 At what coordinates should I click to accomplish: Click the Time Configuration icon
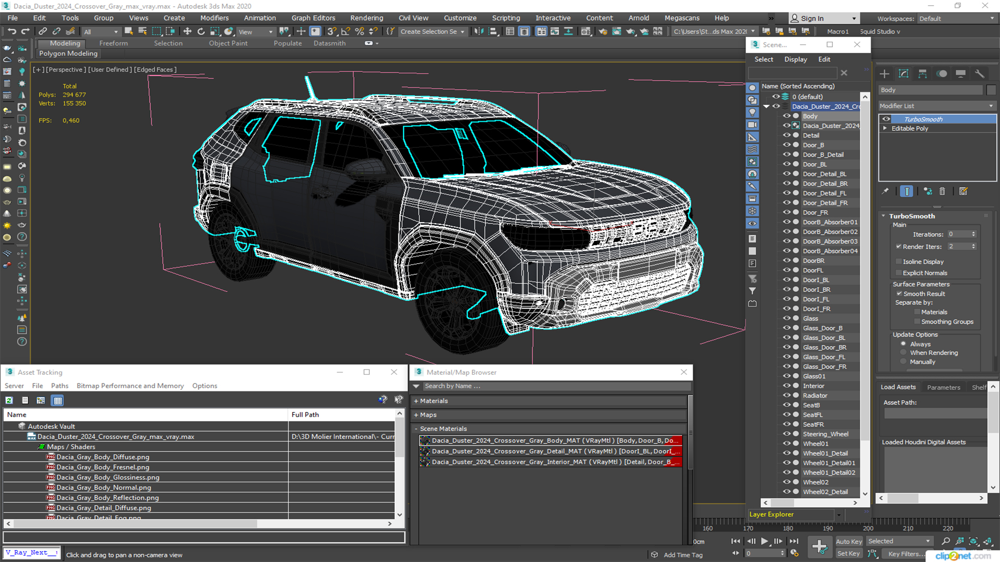point(794,553)
